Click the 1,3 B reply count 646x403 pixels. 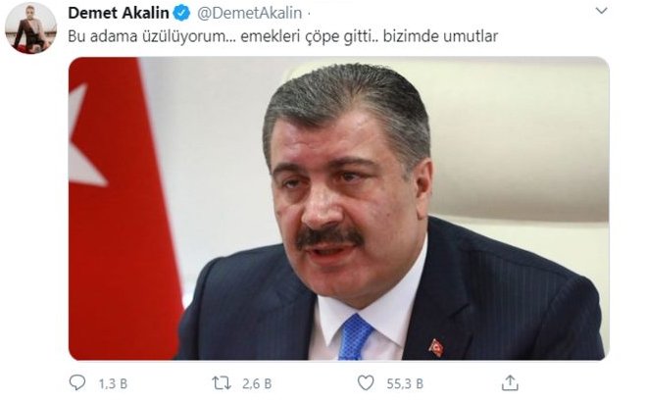pos(113,384)
